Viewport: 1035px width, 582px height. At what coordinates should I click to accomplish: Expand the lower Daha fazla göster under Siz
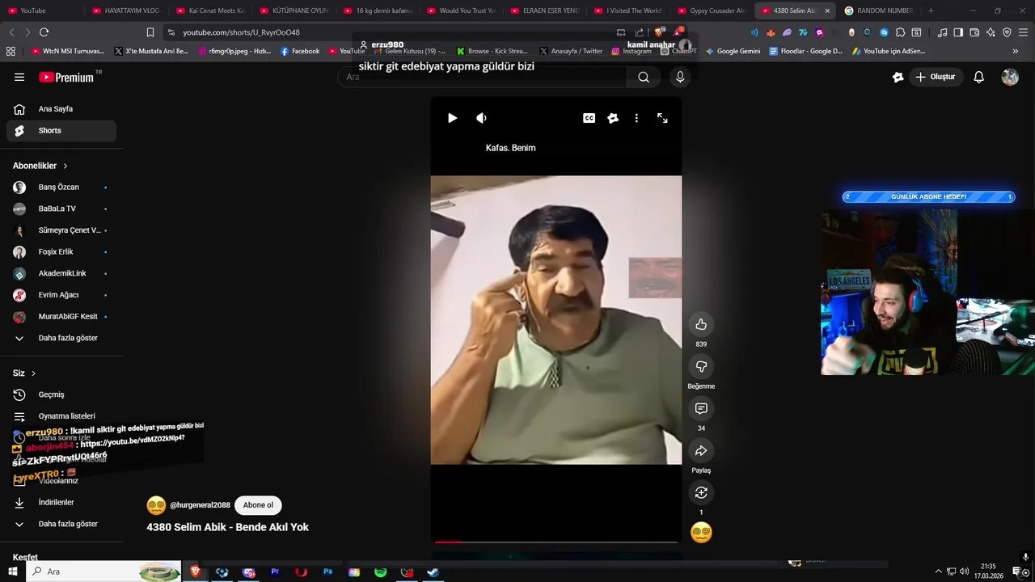point(61,524)
